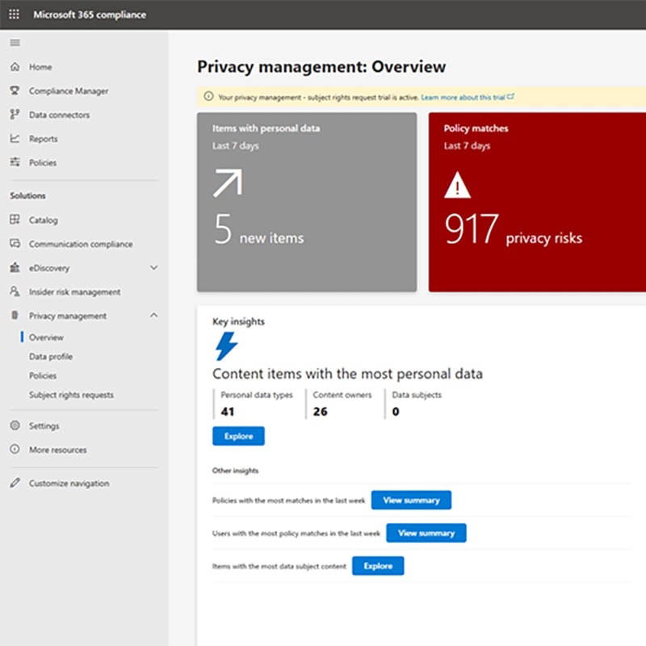Screen dimensions: 646x646
Task: Click the Solutions section header
Action: (27, 195)
